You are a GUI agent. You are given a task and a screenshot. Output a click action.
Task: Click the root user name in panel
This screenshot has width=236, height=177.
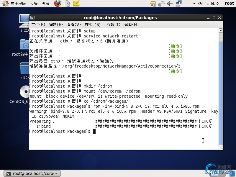coord(230,3)
